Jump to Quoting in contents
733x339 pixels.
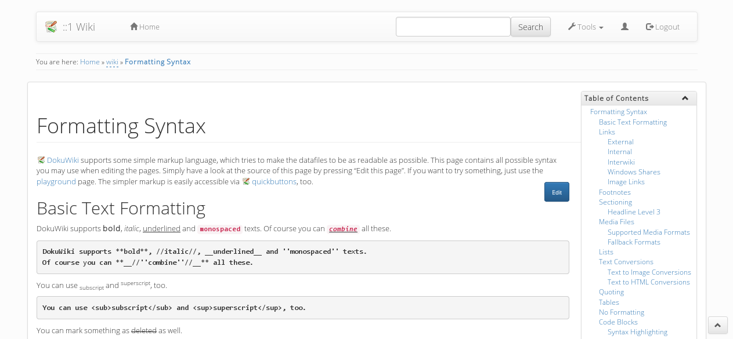click(611, 292)
